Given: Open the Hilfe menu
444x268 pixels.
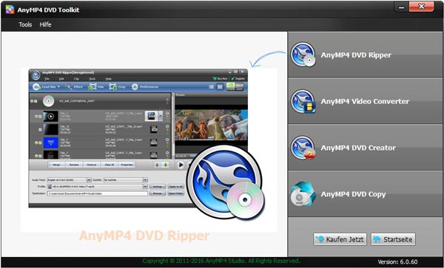Looking at the screenshot, I should tap(45, 24).
